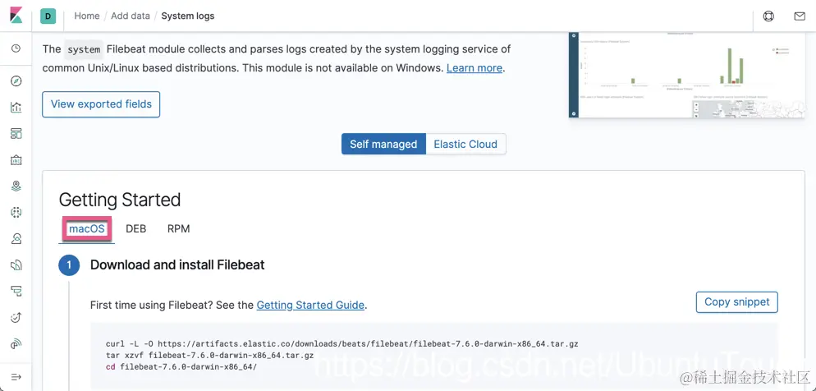Open the SIEM arcs icon in sidebar
Viewport: 816px width, 391px height.
[x=16, y=343]
